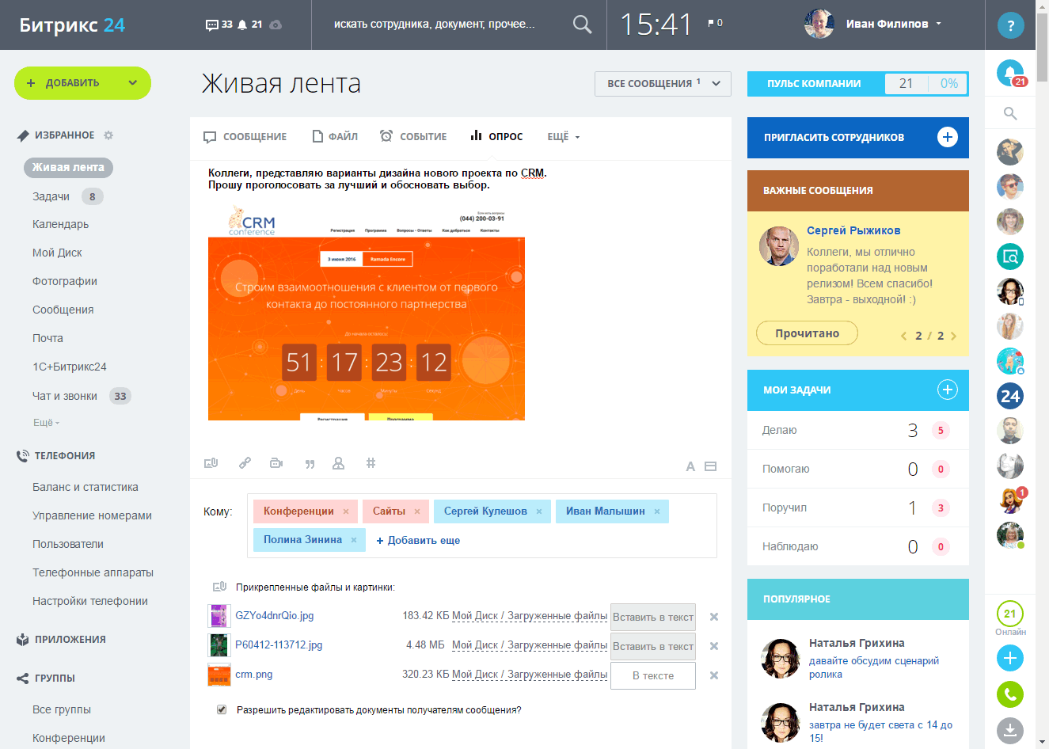Viewport: 1049px width, 749px height.
Task: Remove Сергей Кулешов from recipients
Action: pos(539,511)
